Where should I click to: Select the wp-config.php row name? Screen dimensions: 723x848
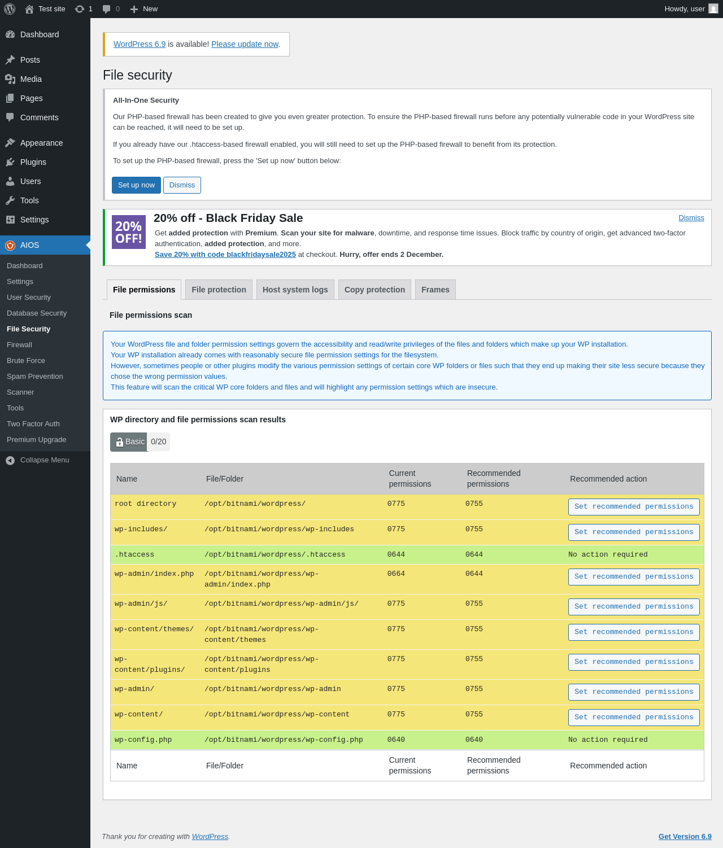pos(143,740)
